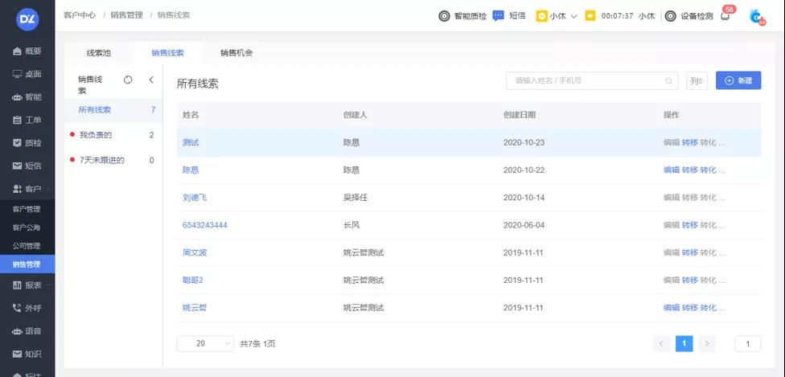Click the 列 column settings button
Viewport: 785px width, 377px height.
697,81
